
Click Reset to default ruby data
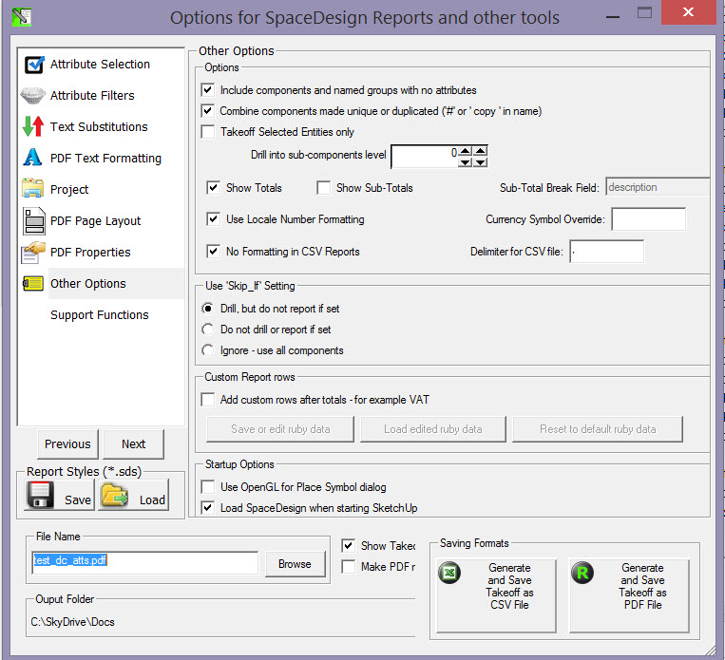pyautogui.click(x=598, y=429)
